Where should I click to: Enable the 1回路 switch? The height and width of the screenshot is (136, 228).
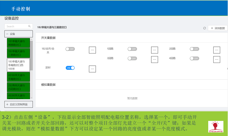pyautogui.click(x=132, y=49)
